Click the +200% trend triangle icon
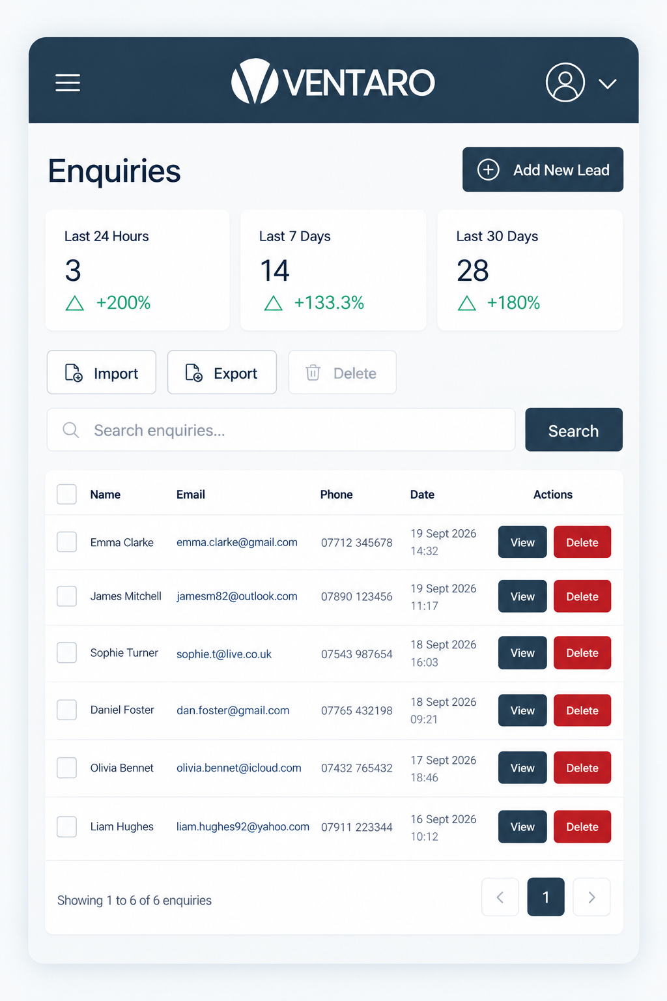Image resolution: width=667 pixels, height=1001 pixels. click(x=75, y=303)
